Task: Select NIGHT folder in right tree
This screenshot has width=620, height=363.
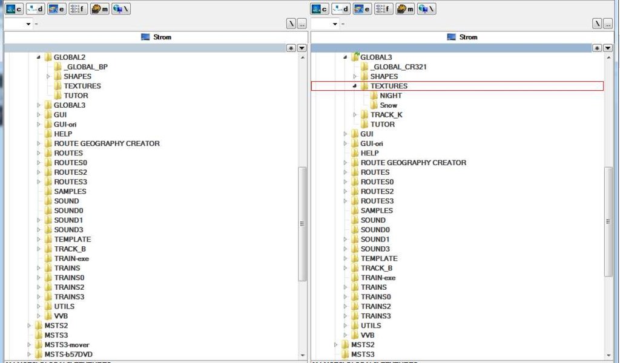Action: click(x=391, y=96)
